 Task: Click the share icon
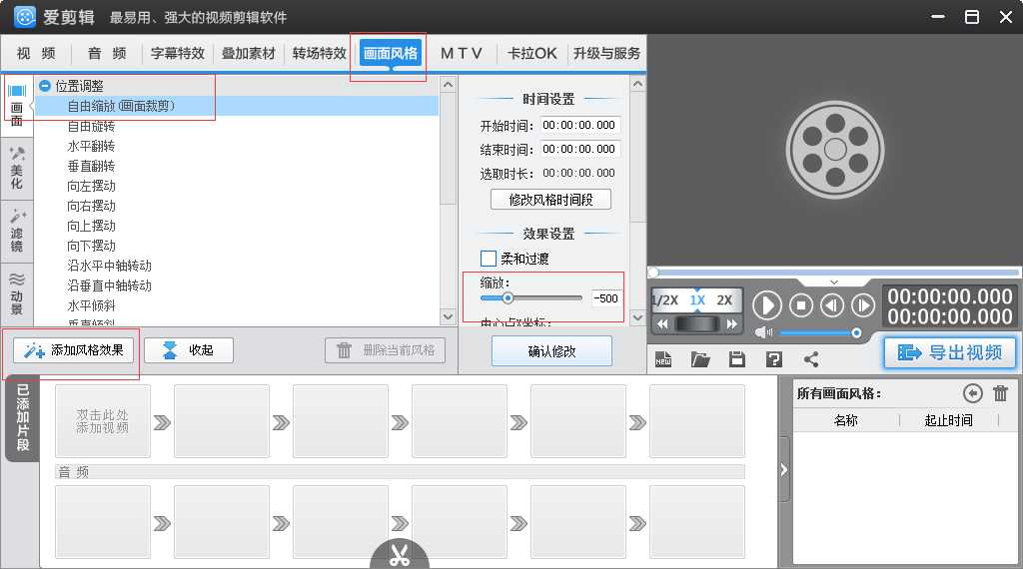(x=811, y=359)
